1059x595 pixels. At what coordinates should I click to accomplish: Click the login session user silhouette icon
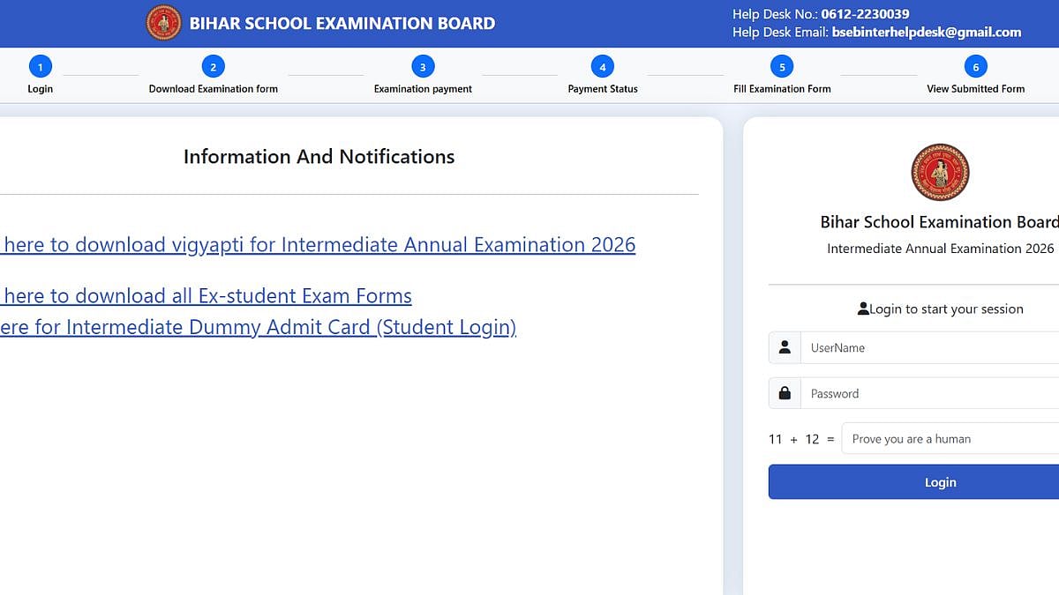pos(862,309)
